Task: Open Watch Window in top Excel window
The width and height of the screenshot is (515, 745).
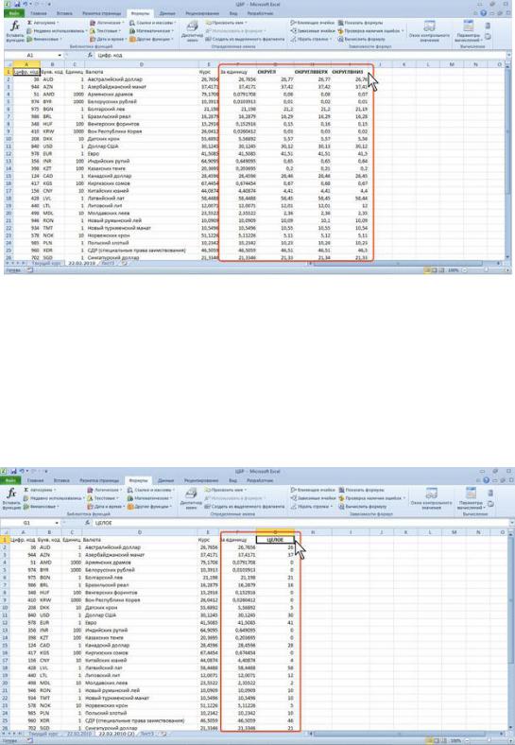Action: [430, 31]
